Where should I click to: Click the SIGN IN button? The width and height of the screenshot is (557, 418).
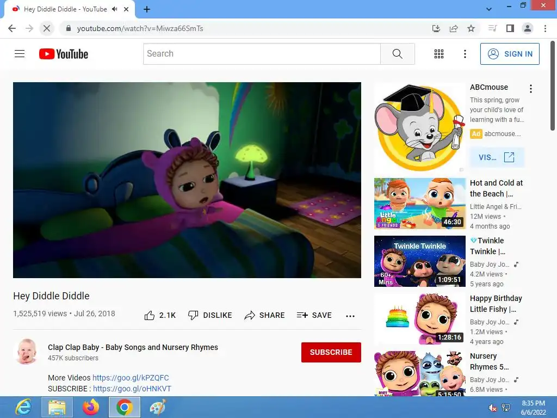pos(510,54)
